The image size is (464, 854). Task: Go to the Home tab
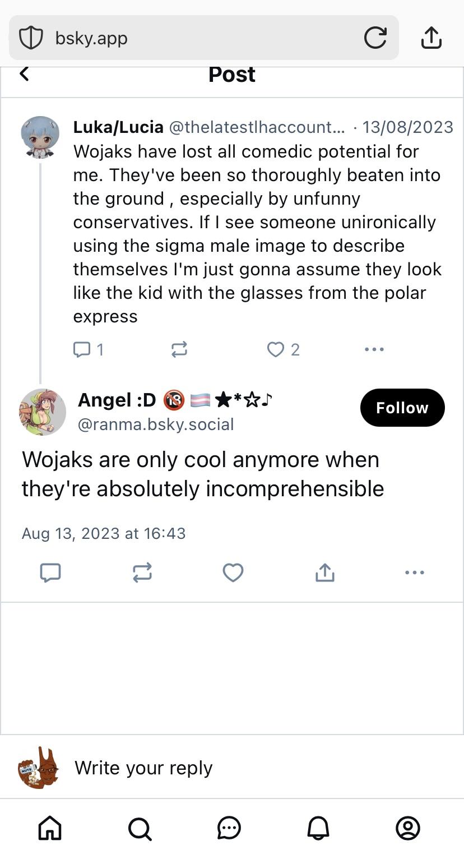(50, 828)
